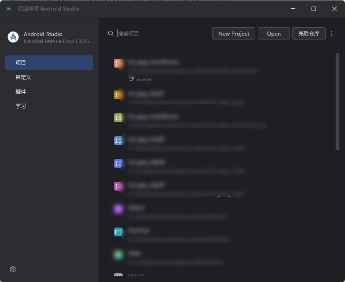Click the git branch icon next to master
This screenshot has height=282, width=345.
(x=131, y=80)
